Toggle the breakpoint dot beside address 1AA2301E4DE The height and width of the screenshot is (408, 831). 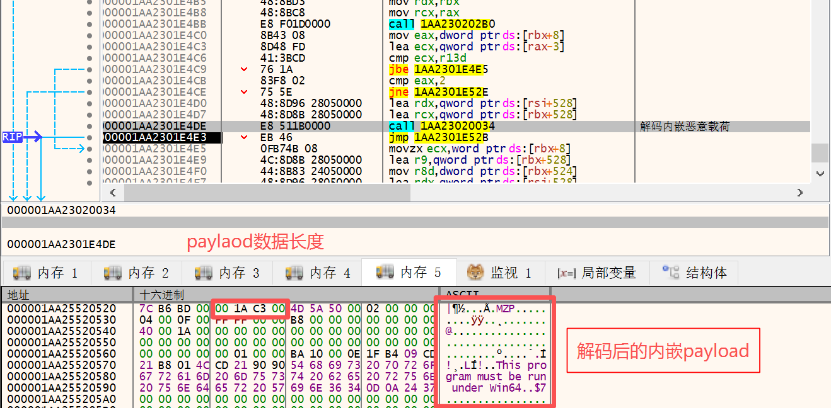point(90,126)
